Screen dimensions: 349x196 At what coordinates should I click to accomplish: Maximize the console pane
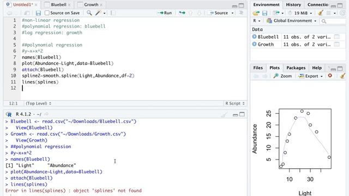(242, 114)
